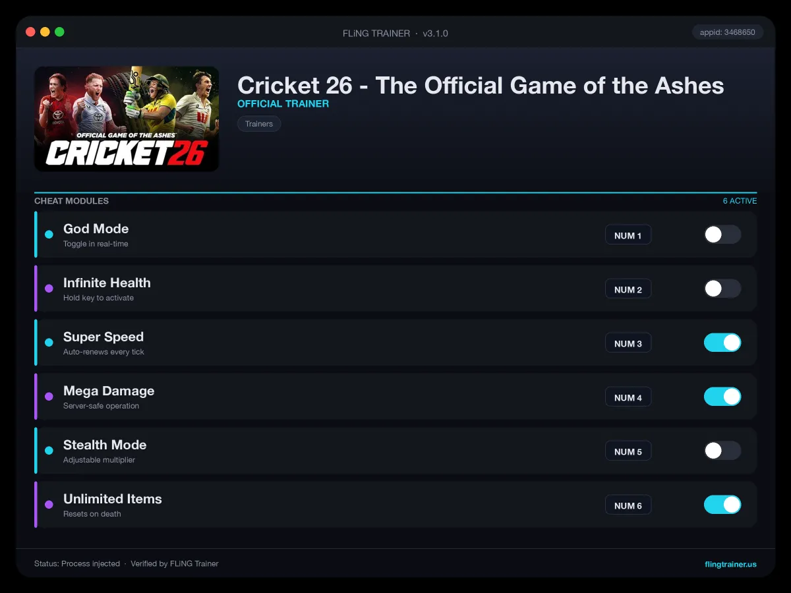Switch off Mega Damage toggle
This screenshot has height=593, width=791.
(x=722, y=397)
